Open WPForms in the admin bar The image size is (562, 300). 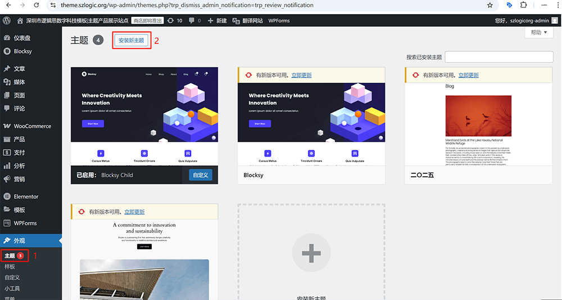coord(279,20)
